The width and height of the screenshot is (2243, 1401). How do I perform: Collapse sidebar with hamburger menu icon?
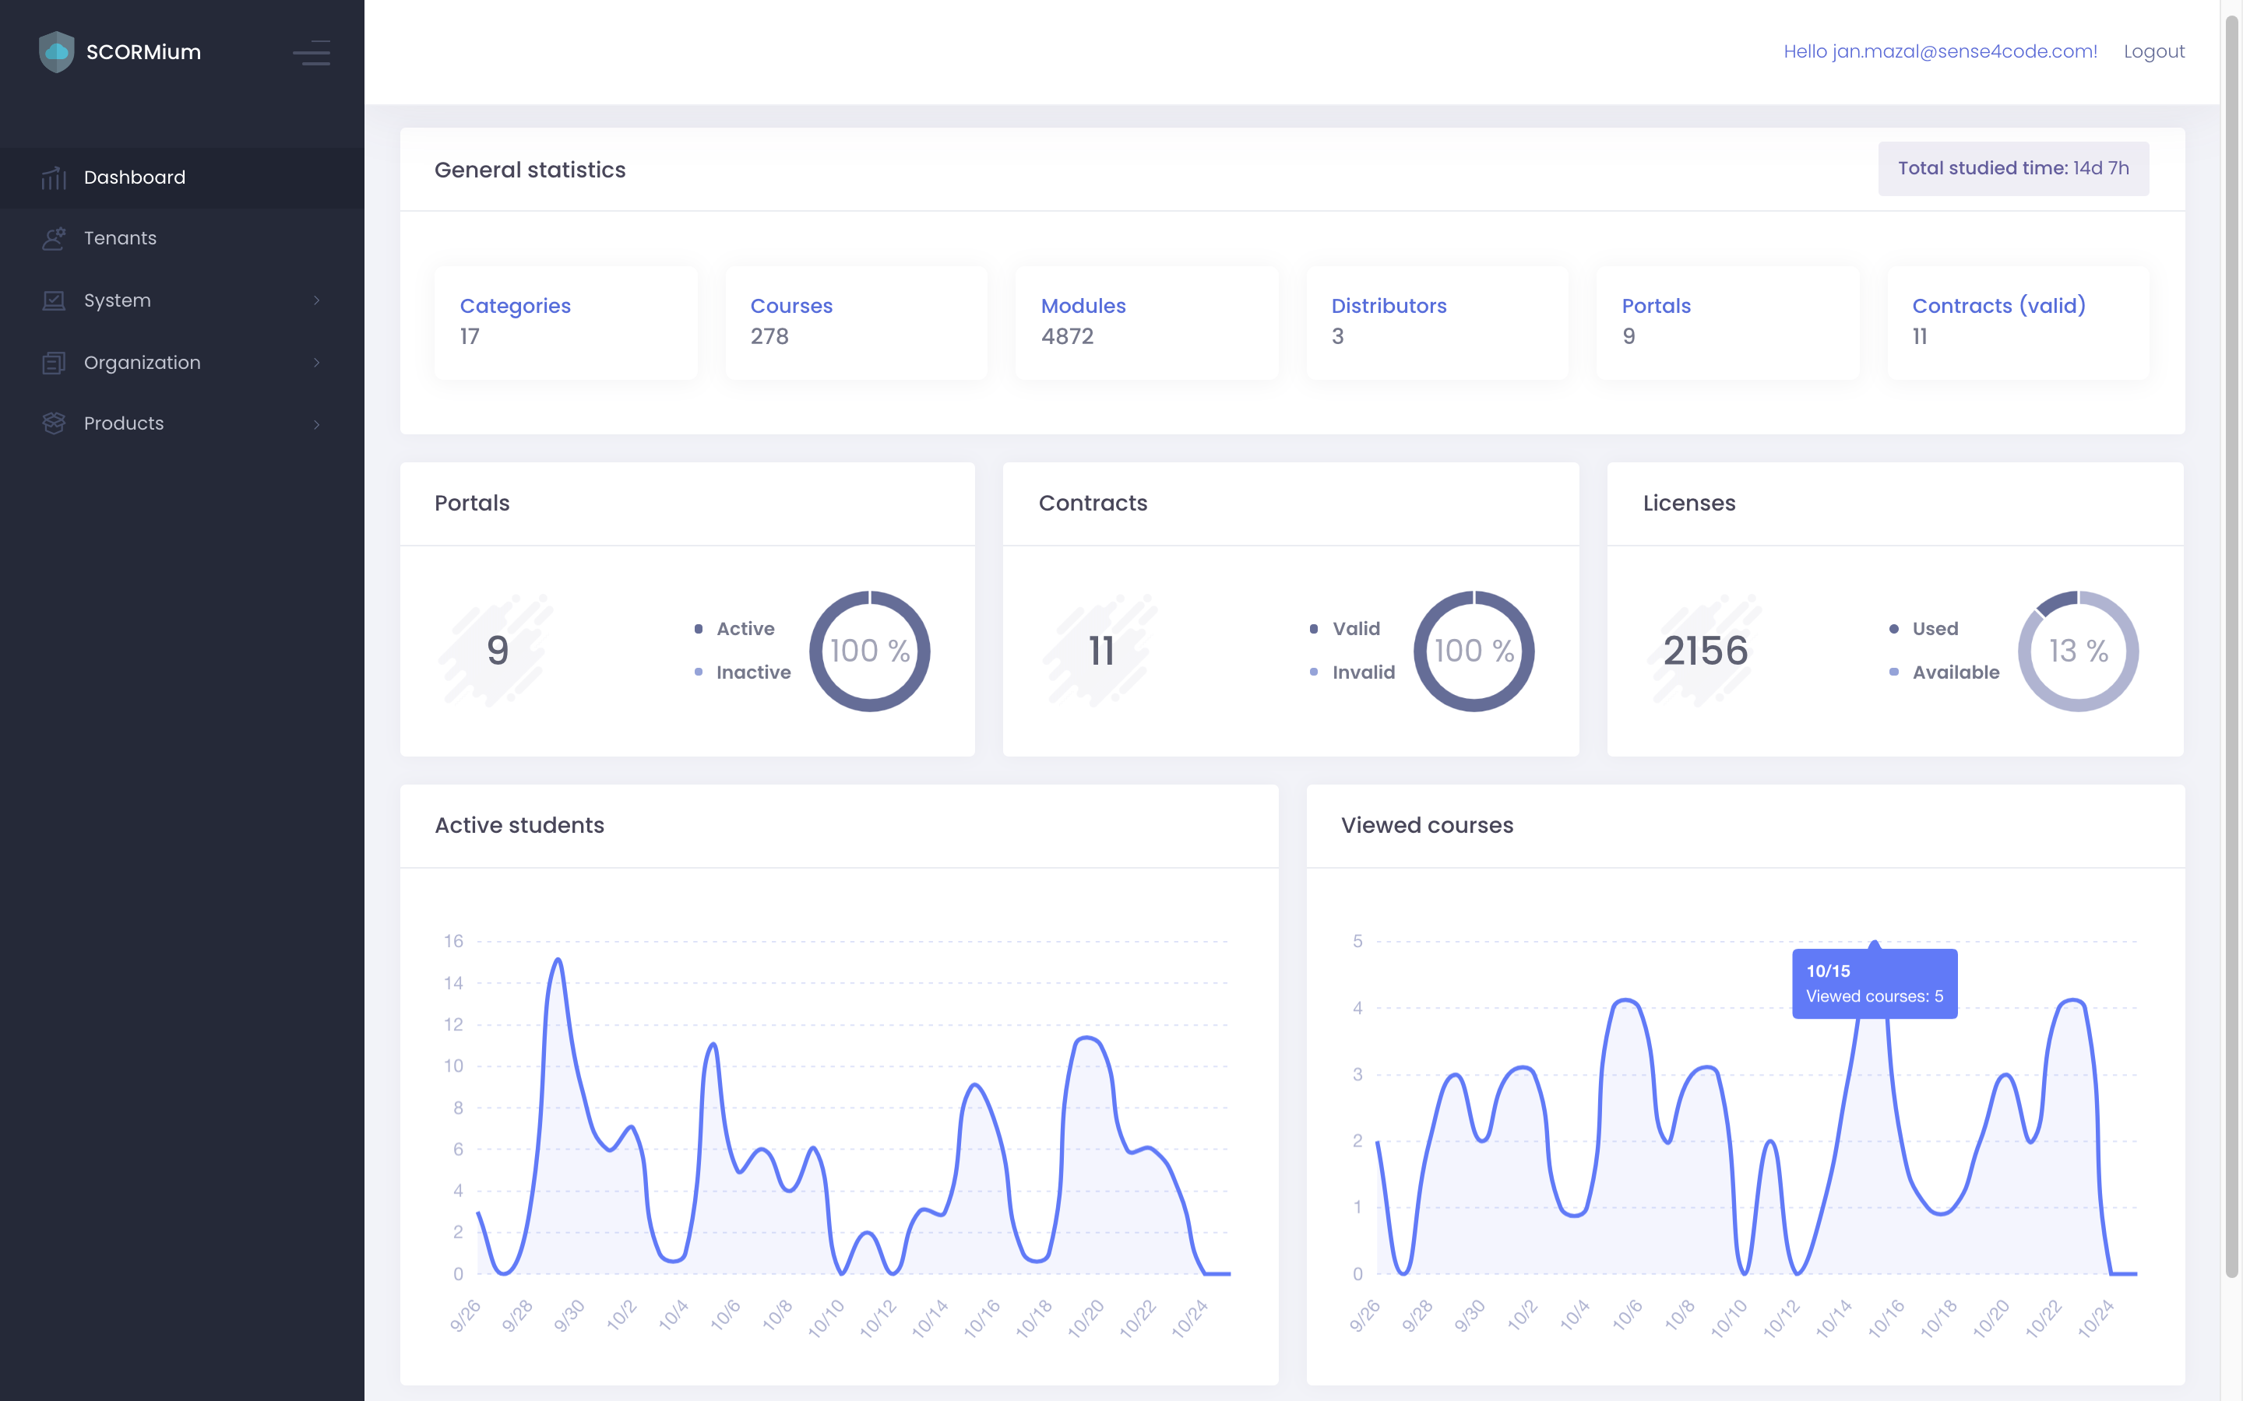tap(312, 53)
